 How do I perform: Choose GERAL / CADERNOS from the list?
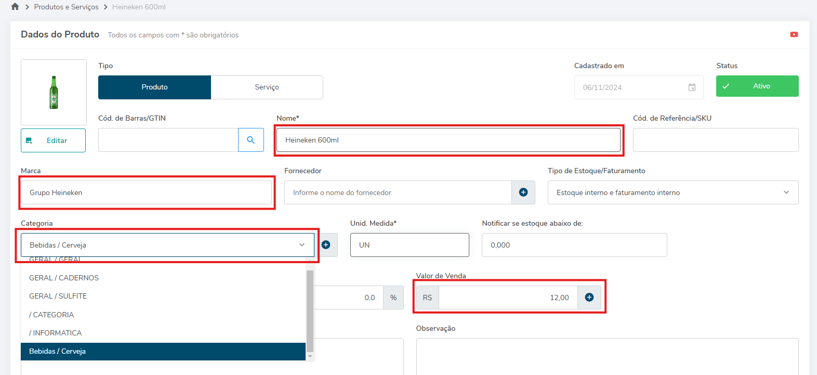pyautogui.click(x=163, y=278)
